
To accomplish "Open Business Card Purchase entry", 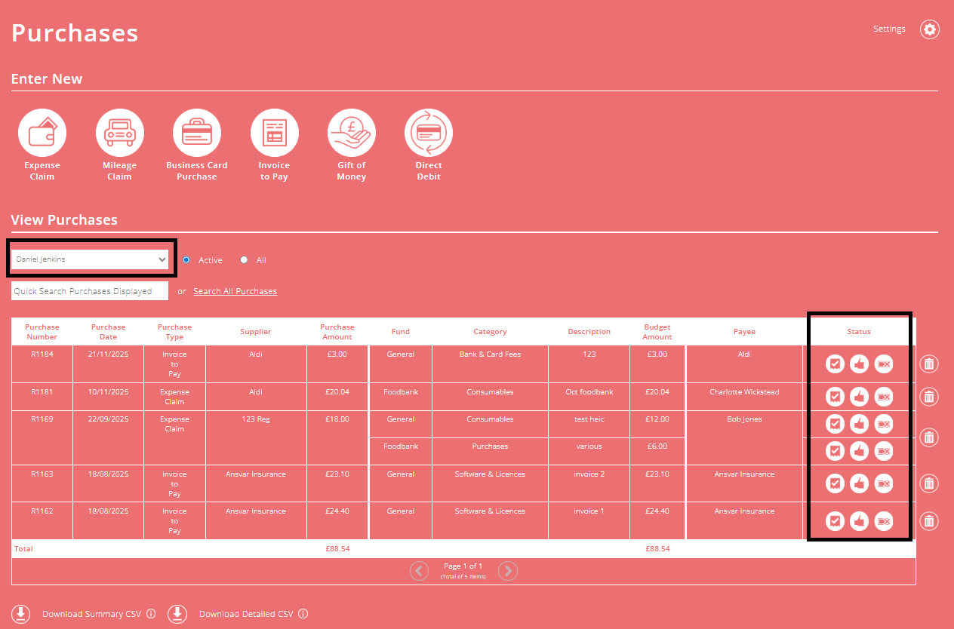I will 196,133.
